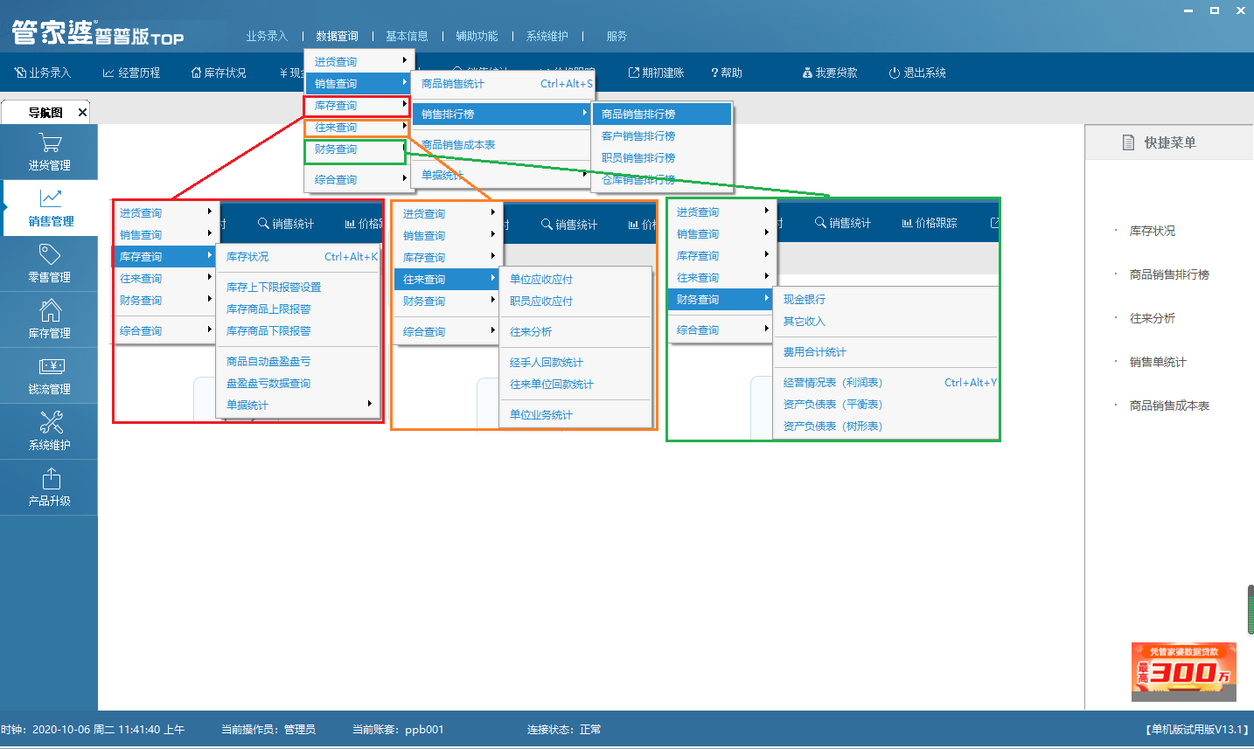Select 商品销售排行榜 in submenu
Viewport: 1254px width, 749px height.
662,114
